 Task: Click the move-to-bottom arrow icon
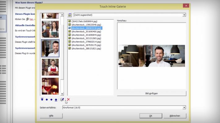[56, 100]
